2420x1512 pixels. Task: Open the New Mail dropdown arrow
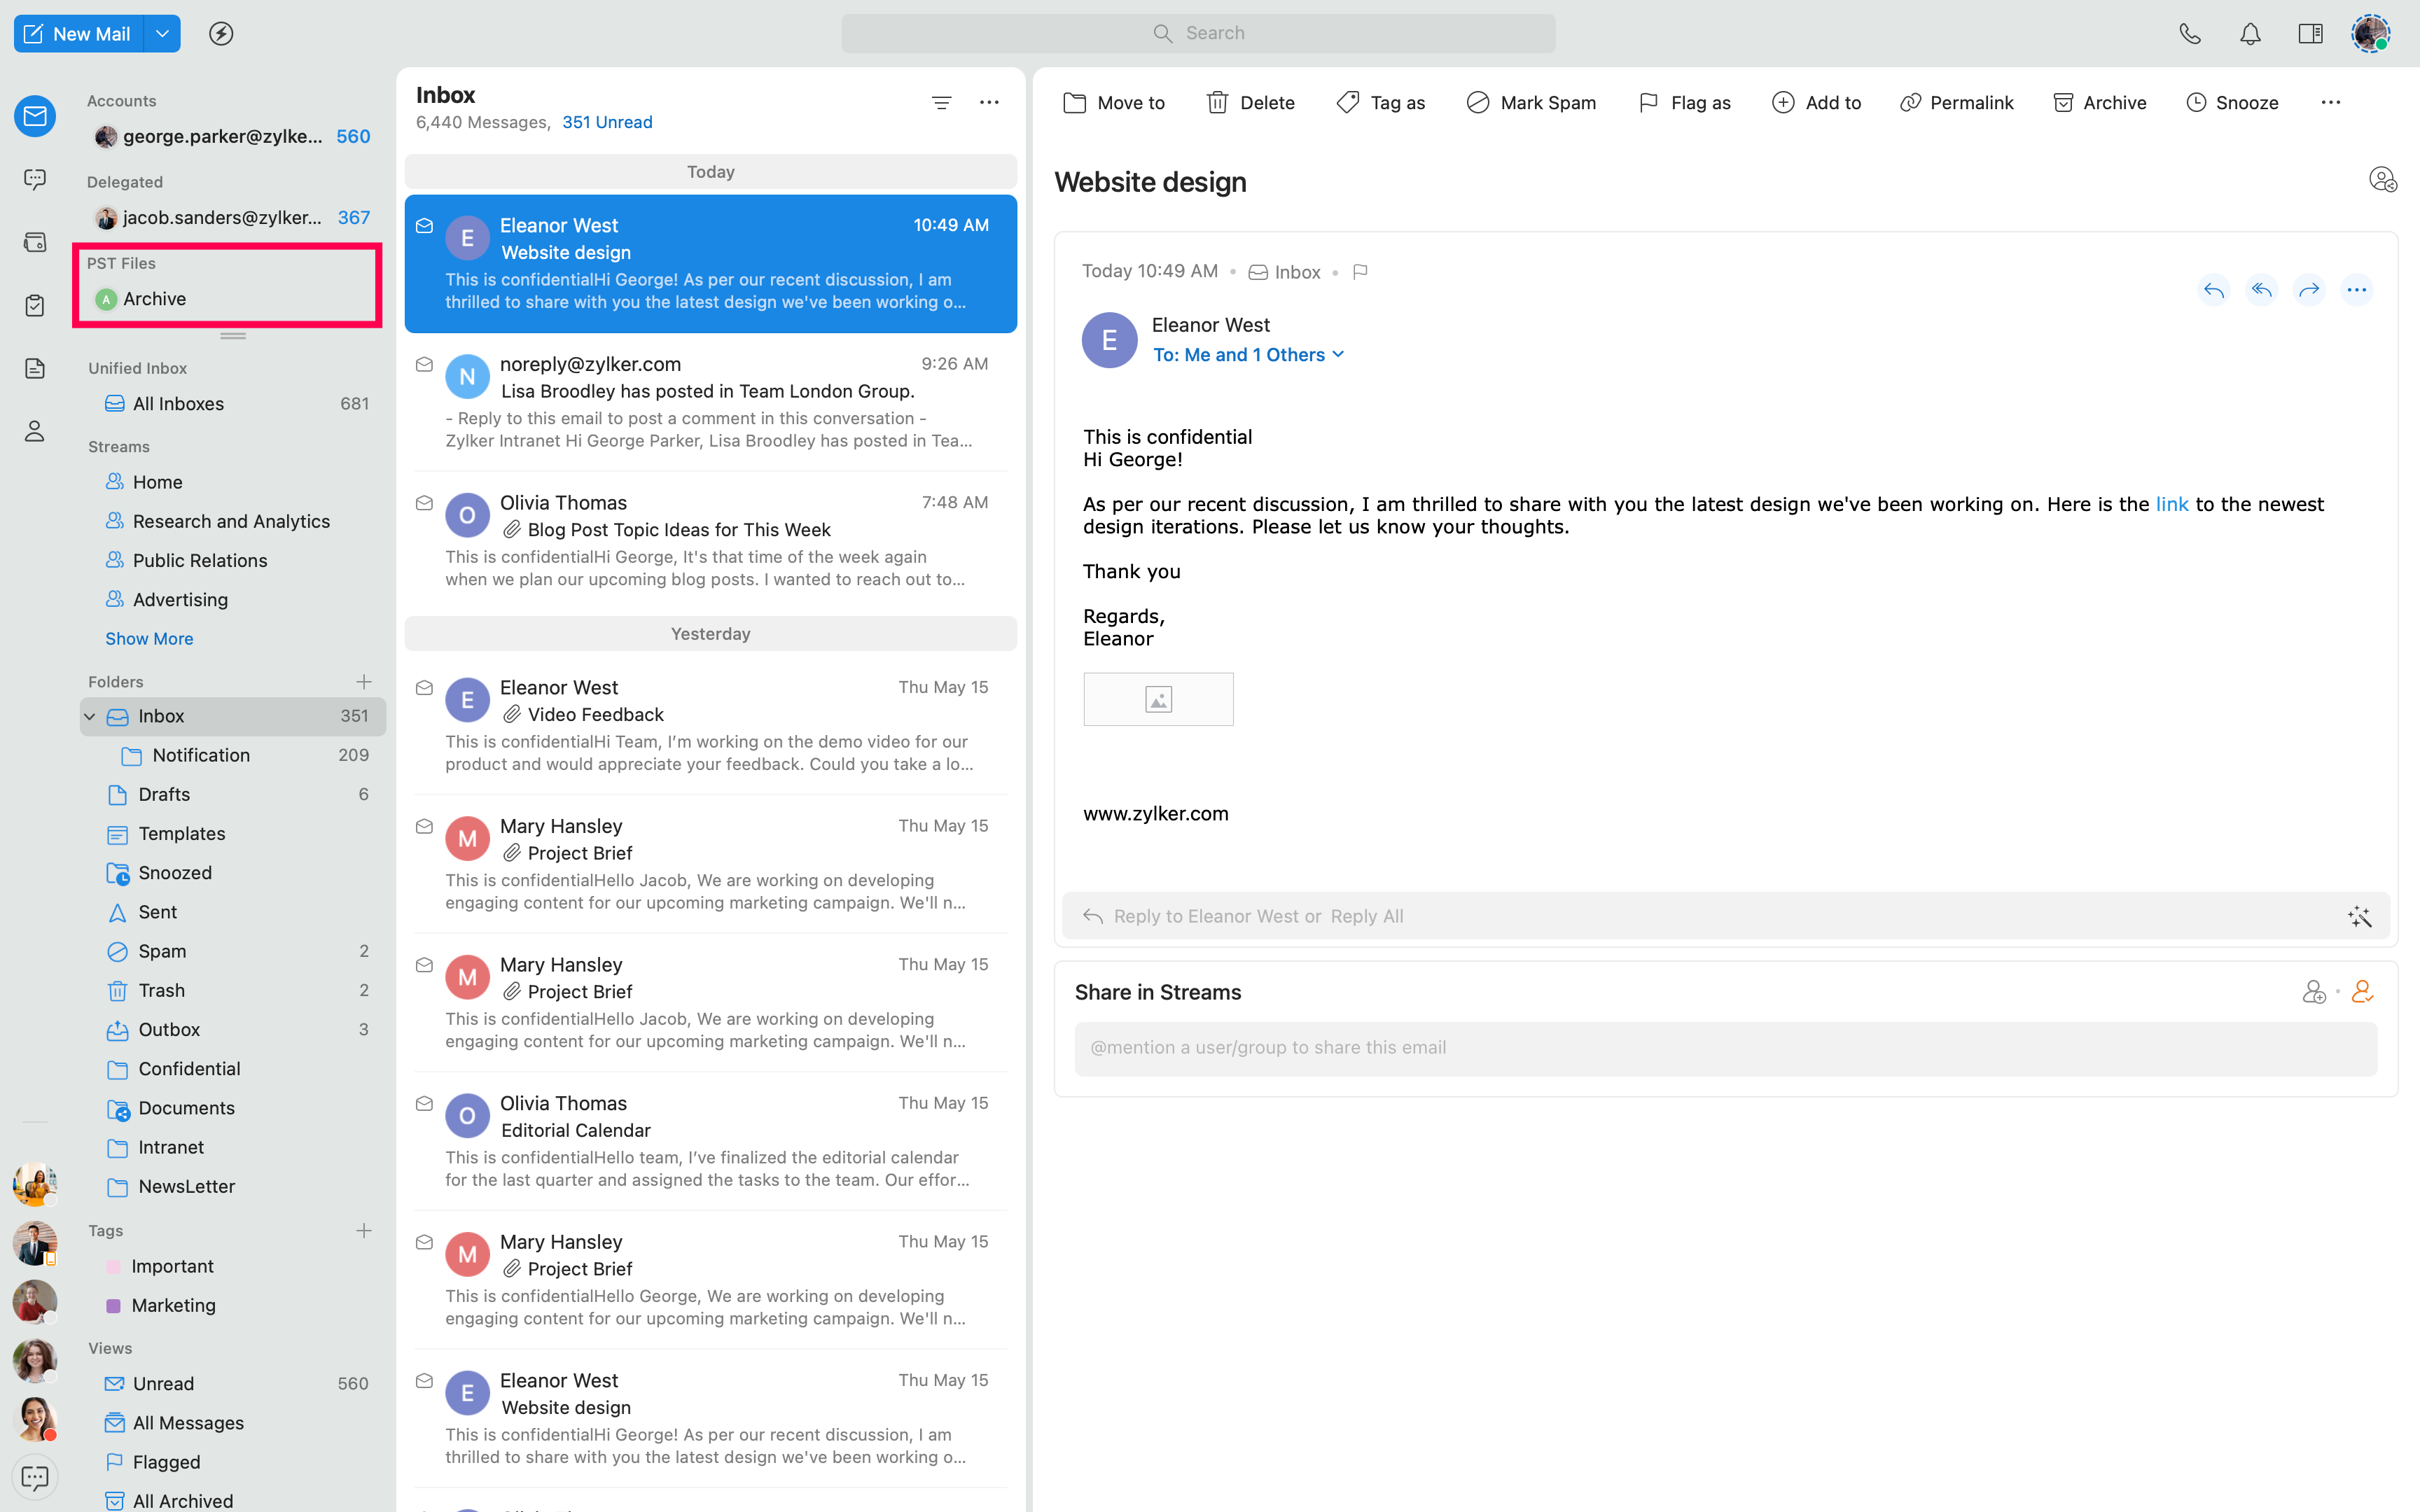(x=162, y=34)
